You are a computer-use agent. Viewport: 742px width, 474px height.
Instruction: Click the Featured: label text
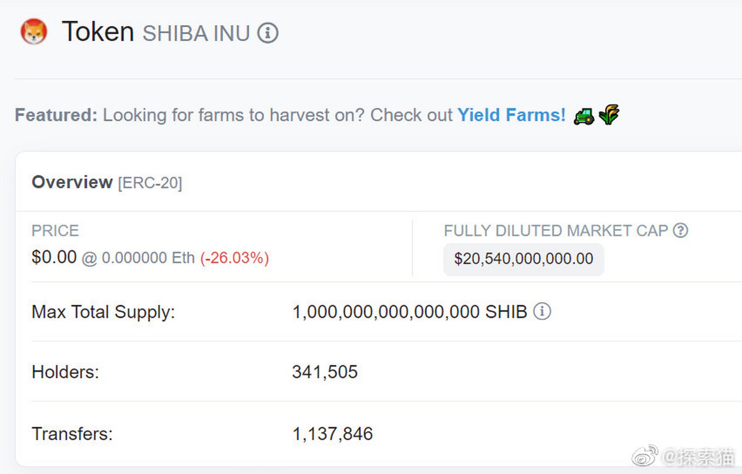pyautogui.click(x=56, y=115)
